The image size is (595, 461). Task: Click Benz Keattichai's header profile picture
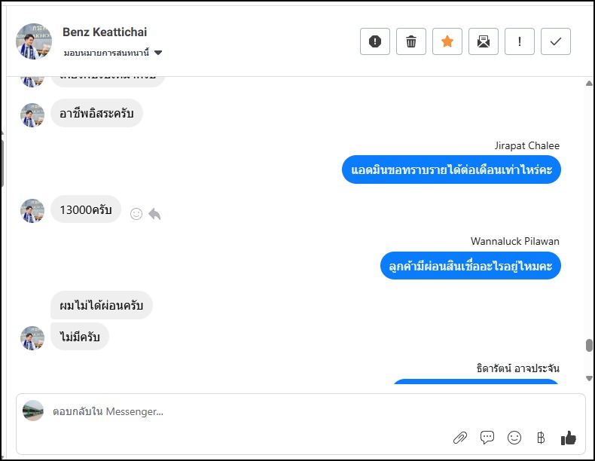34,41
